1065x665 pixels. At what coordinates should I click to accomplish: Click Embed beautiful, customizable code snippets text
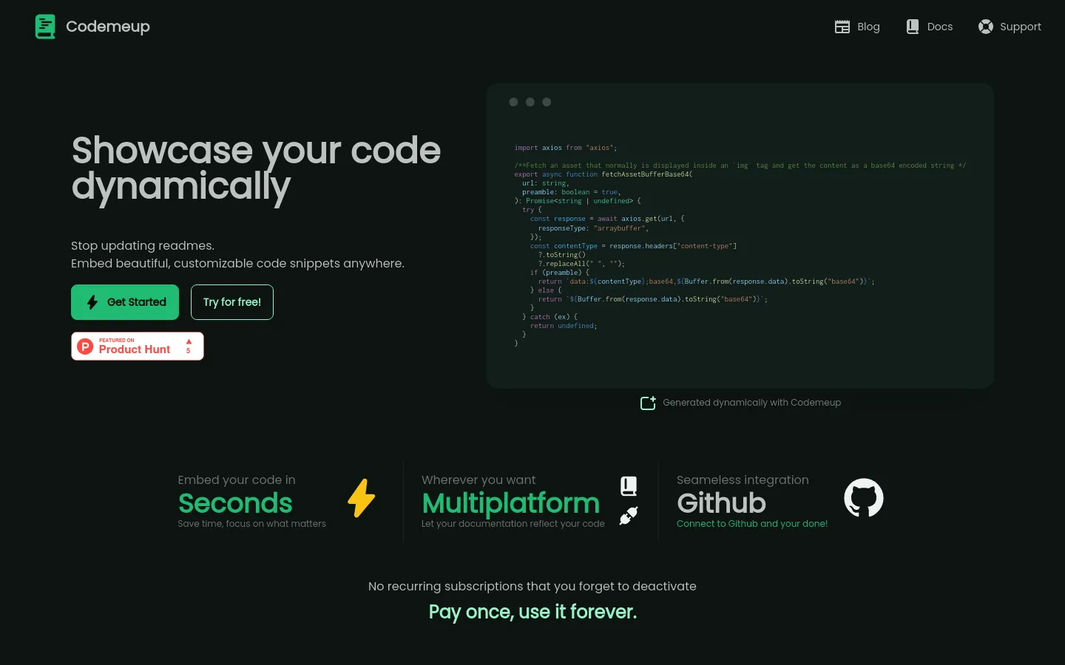point(237,264)
